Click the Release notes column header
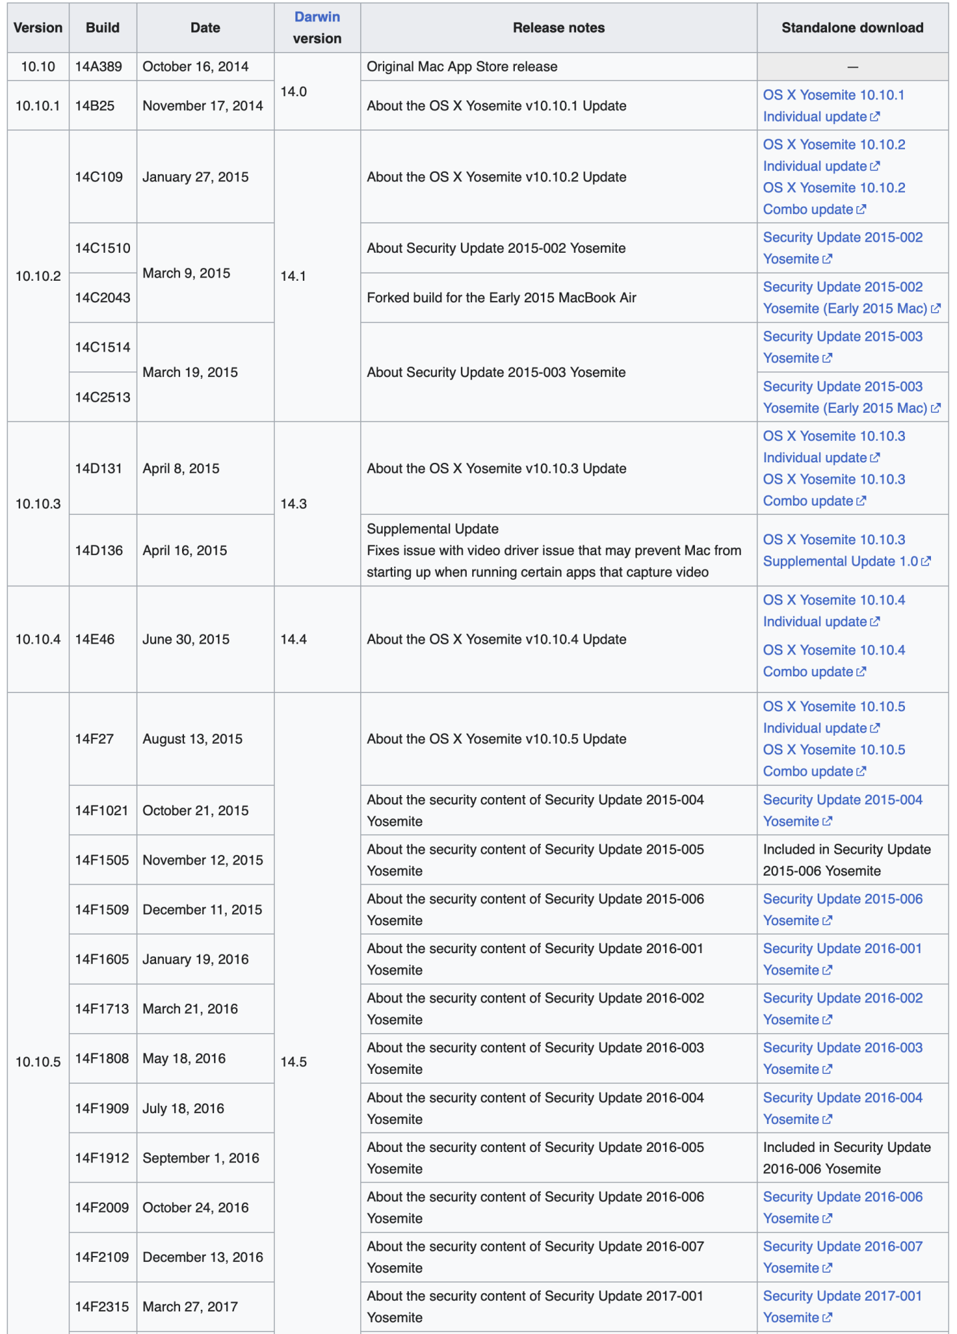Viewport: 957px width, 1334px height. click(559, 27)
